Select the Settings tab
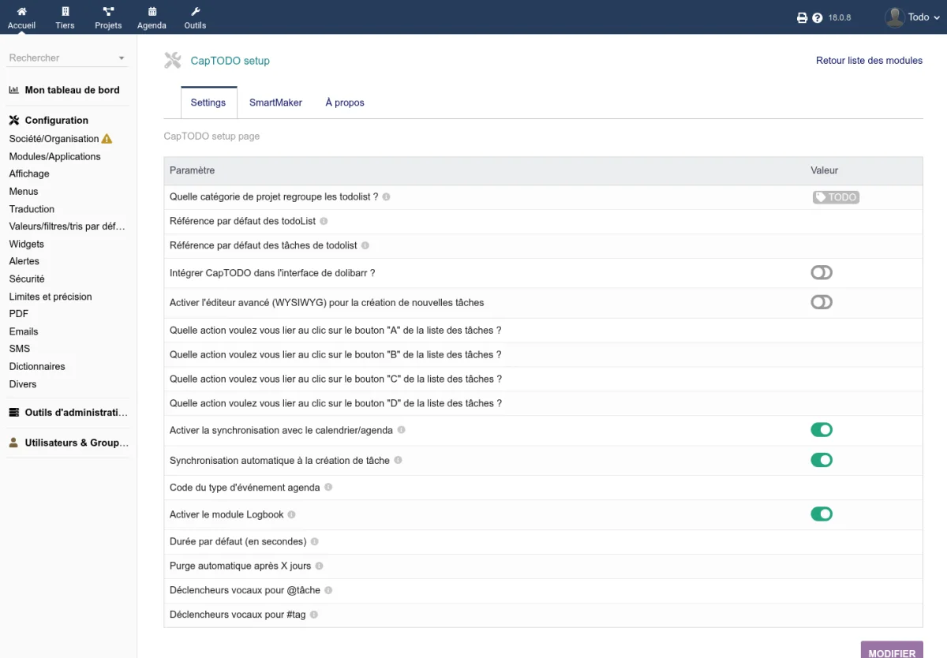Viewport: 947px width, 658px height. tap(208, 103)
